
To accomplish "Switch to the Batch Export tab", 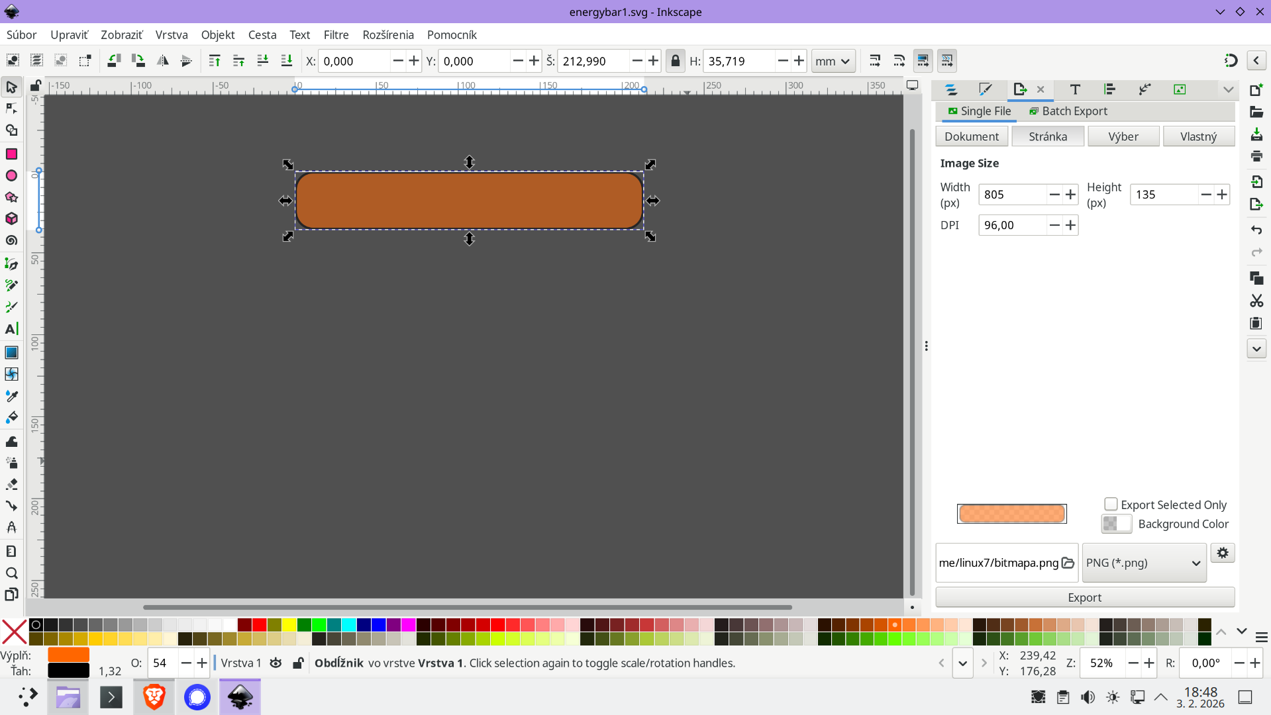I will click(1068, 111).
